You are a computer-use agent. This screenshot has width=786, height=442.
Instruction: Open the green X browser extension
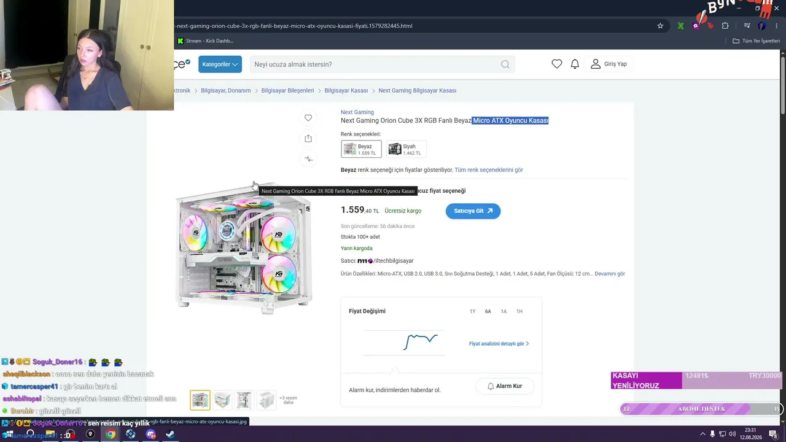[x=680, y=26]
